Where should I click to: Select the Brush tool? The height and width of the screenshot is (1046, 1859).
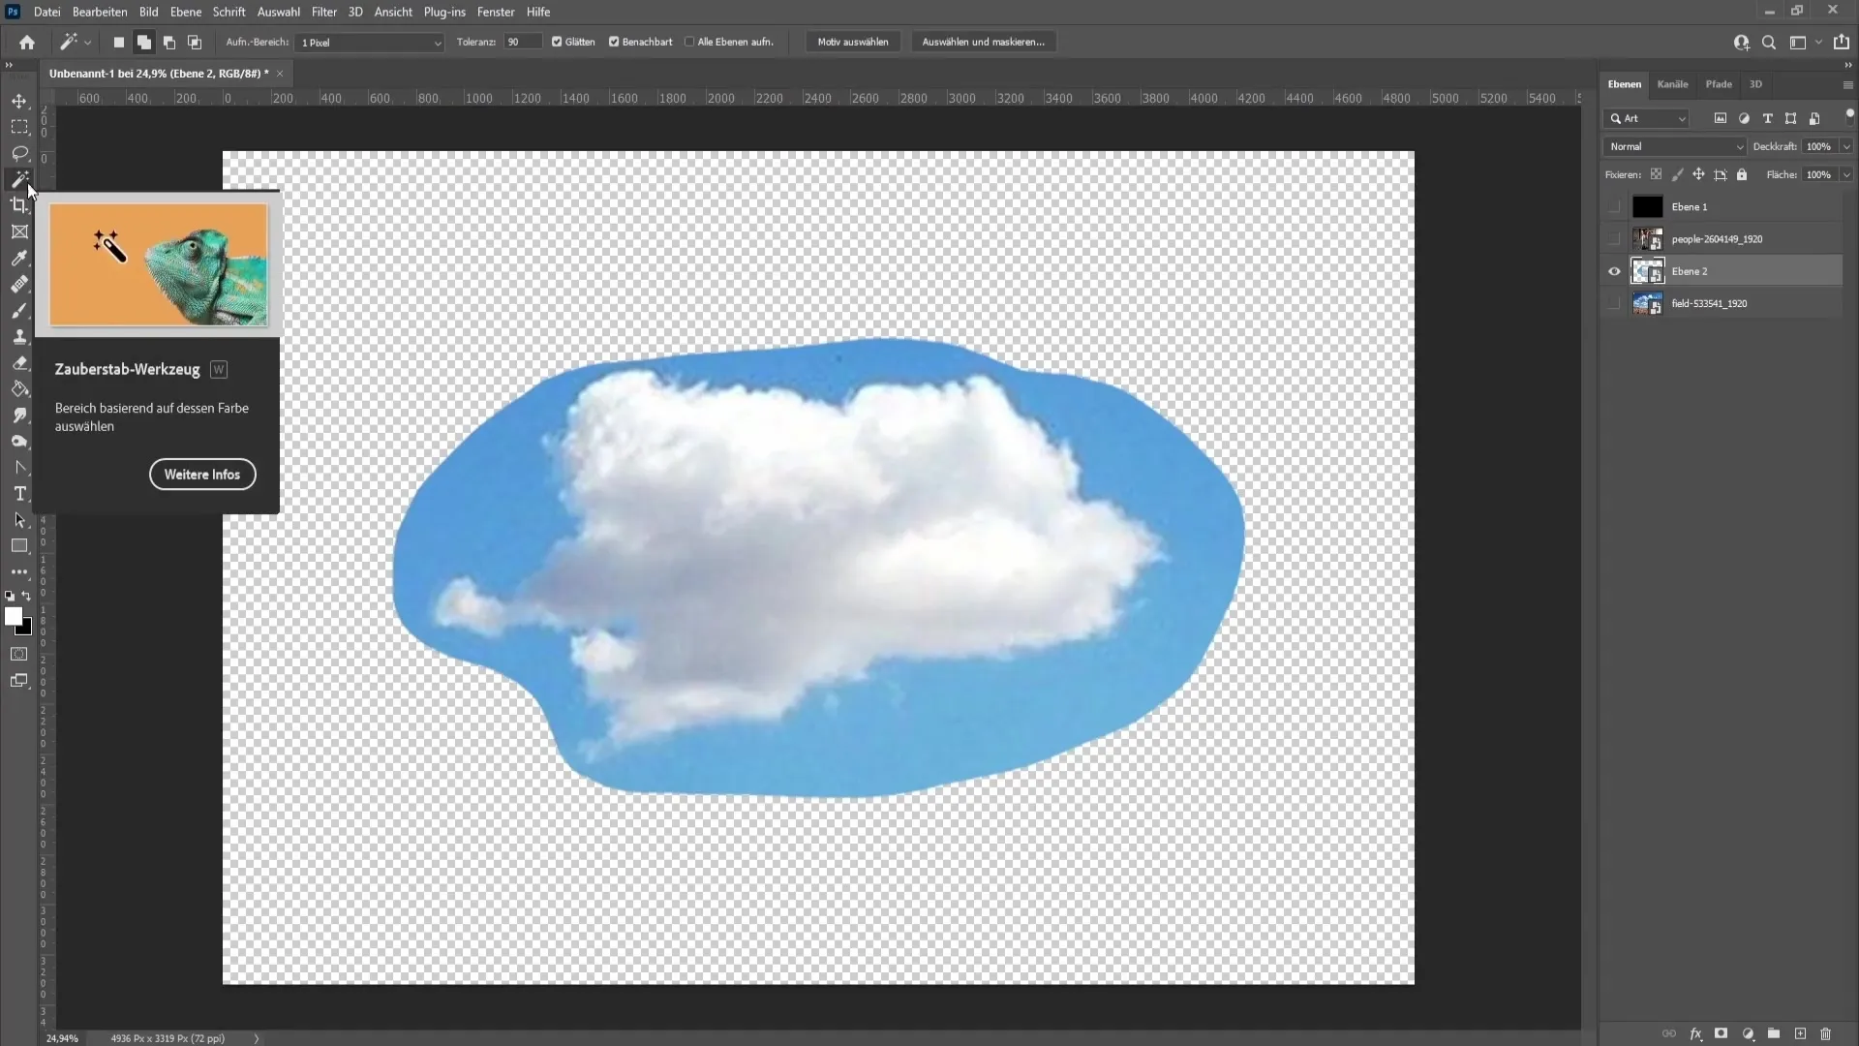point(19,310)
